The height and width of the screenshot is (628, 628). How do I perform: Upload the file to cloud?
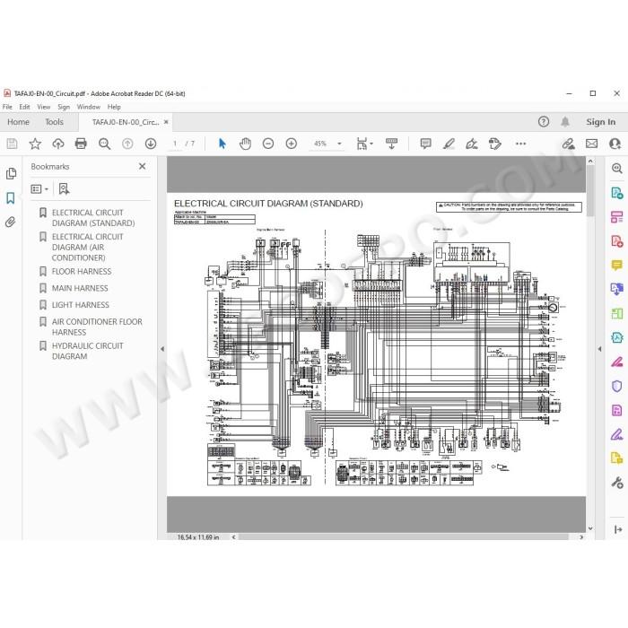(x=58, y=144)
